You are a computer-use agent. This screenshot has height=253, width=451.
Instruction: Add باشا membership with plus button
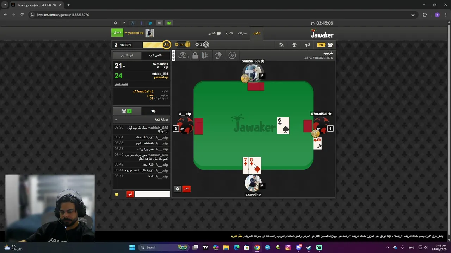point(177,45)
